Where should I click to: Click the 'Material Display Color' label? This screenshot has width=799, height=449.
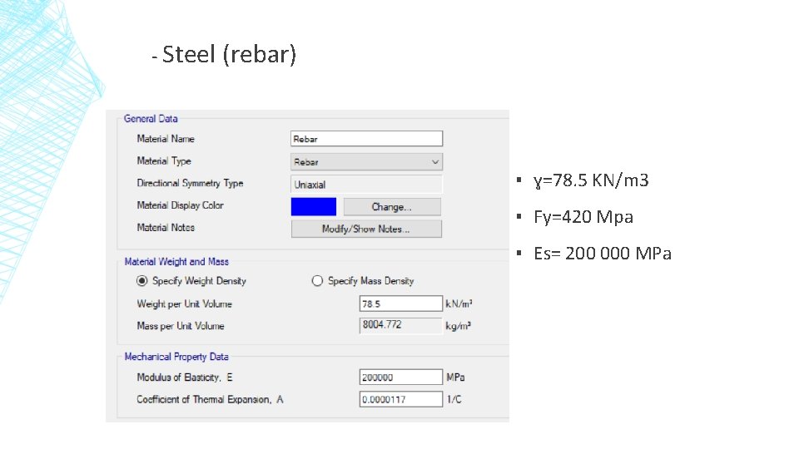point(180,205)
